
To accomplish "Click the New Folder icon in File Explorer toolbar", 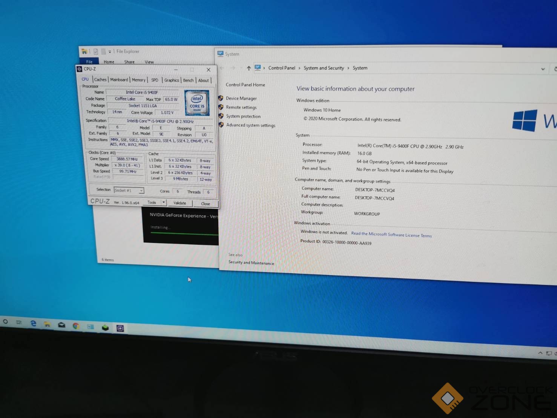I will pos(103,51).
